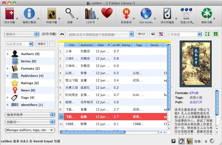Toggle cover browser button in status bar
Image resolution: width=222 pixels, height=145 pixels.
point(173,141)
